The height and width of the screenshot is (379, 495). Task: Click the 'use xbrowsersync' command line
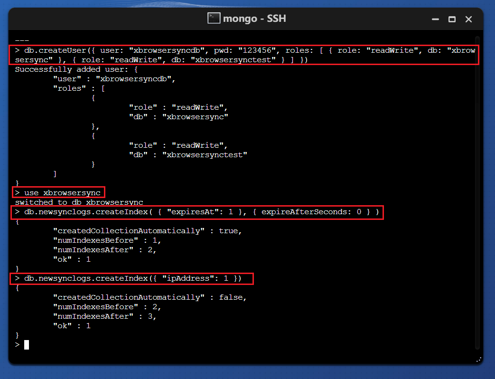click(x=58, y=193)
